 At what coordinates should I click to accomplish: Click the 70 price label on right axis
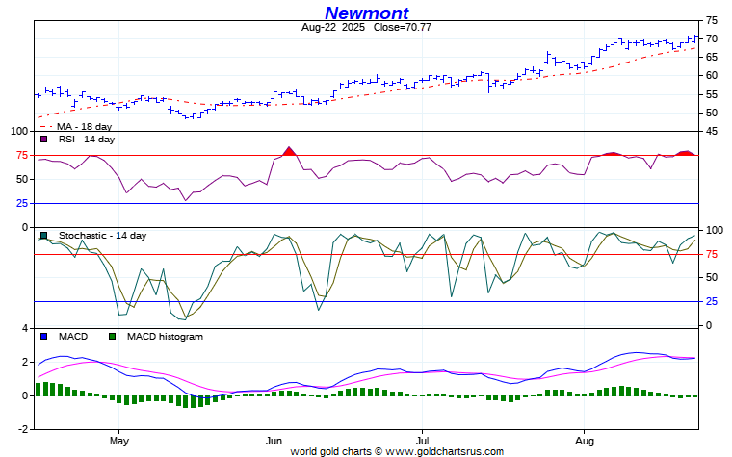tap(711, 38)
